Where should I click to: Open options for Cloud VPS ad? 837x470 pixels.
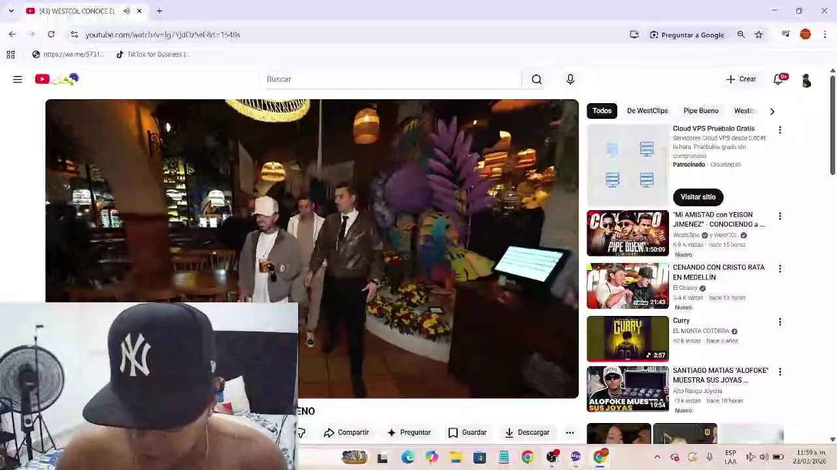click(x=780, y=130)
